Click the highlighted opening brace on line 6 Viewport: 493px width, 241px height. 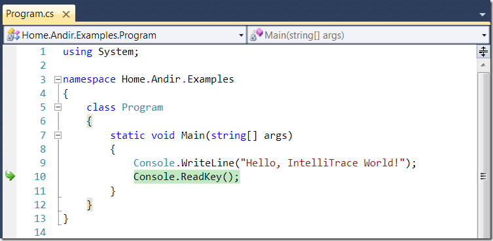tap(90, 121)
